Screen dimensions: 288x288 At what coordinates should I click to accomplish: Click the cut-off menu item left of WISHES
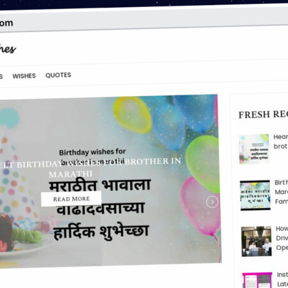[x=1, y=76]
